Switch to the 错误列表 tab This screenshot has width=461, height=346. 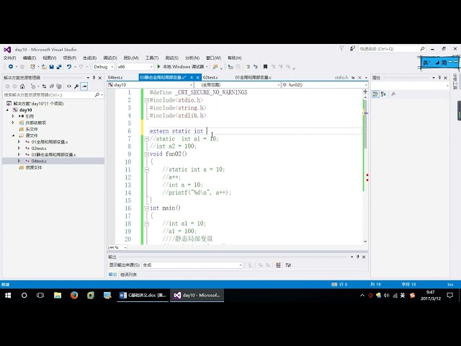128,275
